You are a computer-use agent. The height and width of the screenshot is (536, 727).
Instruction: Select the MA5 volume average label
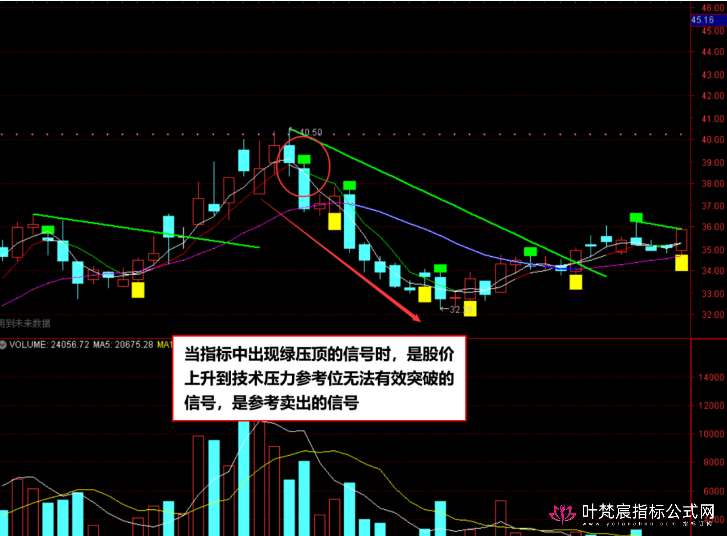pyautogui.click(x=123, y=345)
